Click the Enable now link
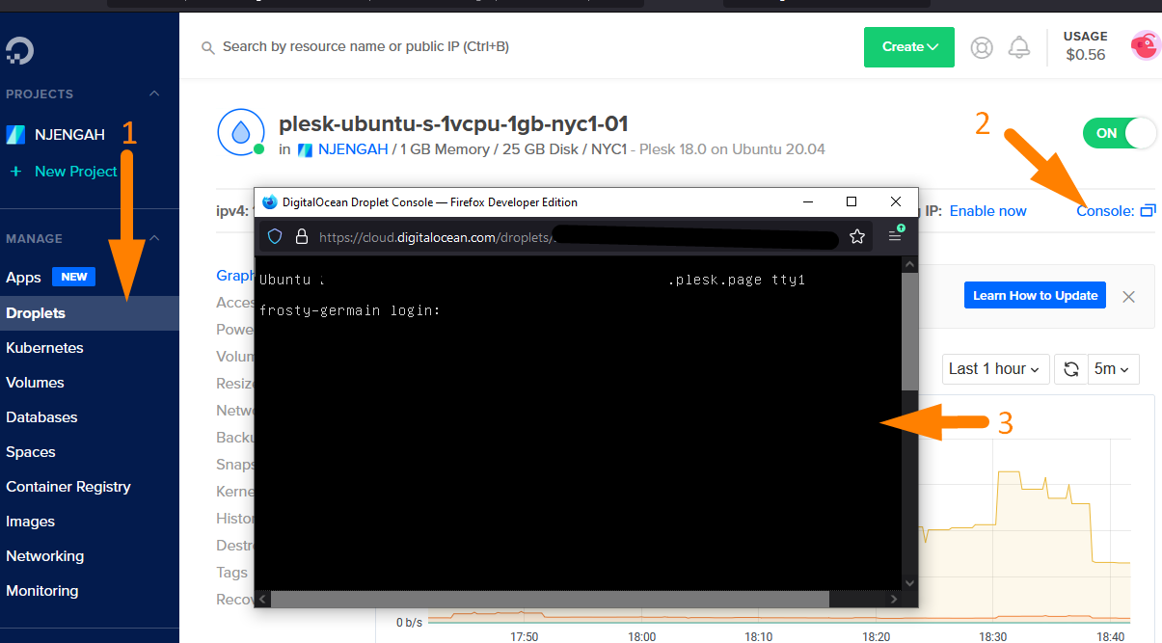 tap(988, 210)
